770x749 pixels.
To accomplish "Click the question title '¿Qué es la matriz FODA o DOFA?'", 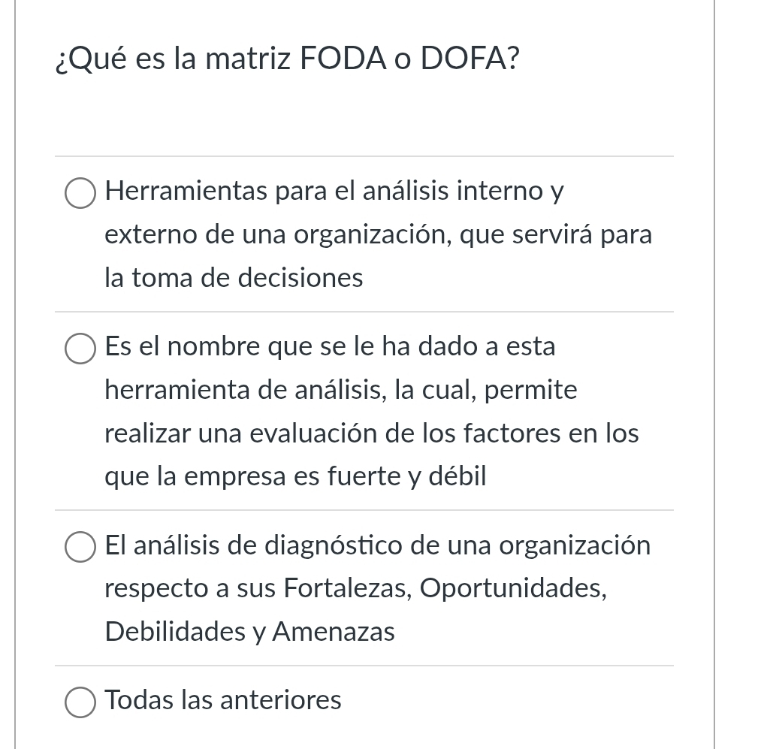I will (287, 59).
